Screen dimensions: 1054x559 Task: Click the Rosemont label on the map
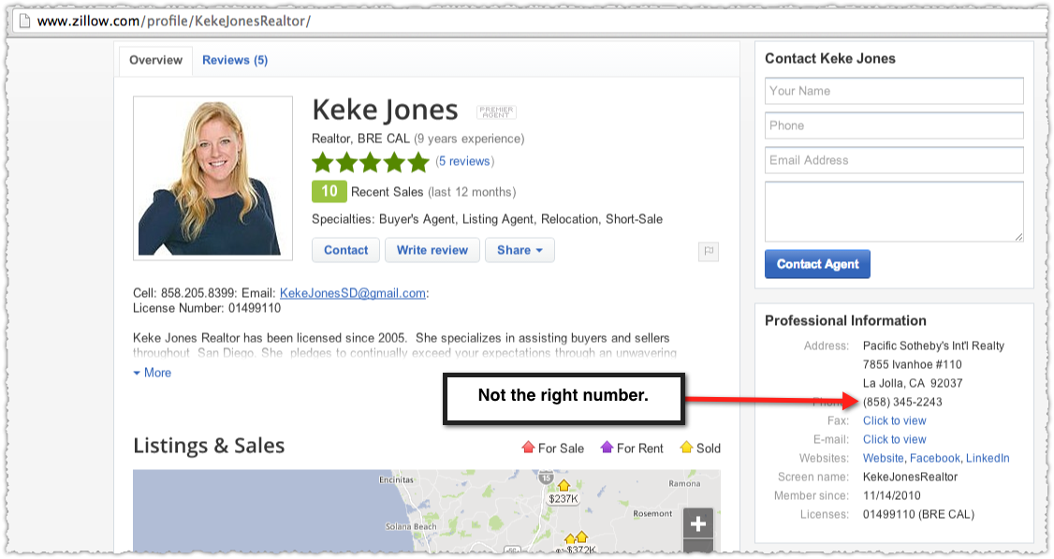click(652, 514)
